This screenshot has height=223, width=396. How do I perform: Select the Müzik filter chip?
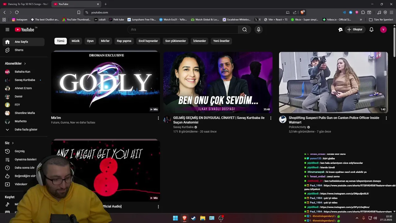75,41
